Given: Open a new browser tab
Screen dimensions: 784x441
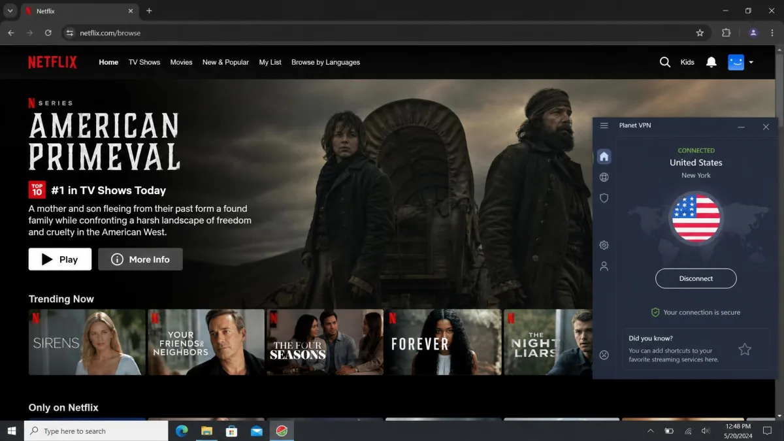Looking at the screenshot, I should (149, 10).
